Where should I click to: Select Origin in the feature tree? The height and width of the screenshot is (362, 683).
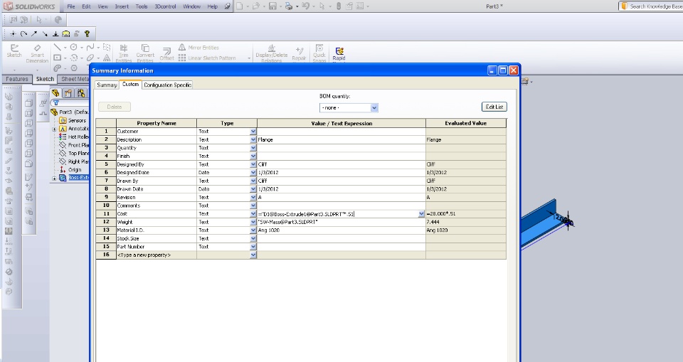75,170
